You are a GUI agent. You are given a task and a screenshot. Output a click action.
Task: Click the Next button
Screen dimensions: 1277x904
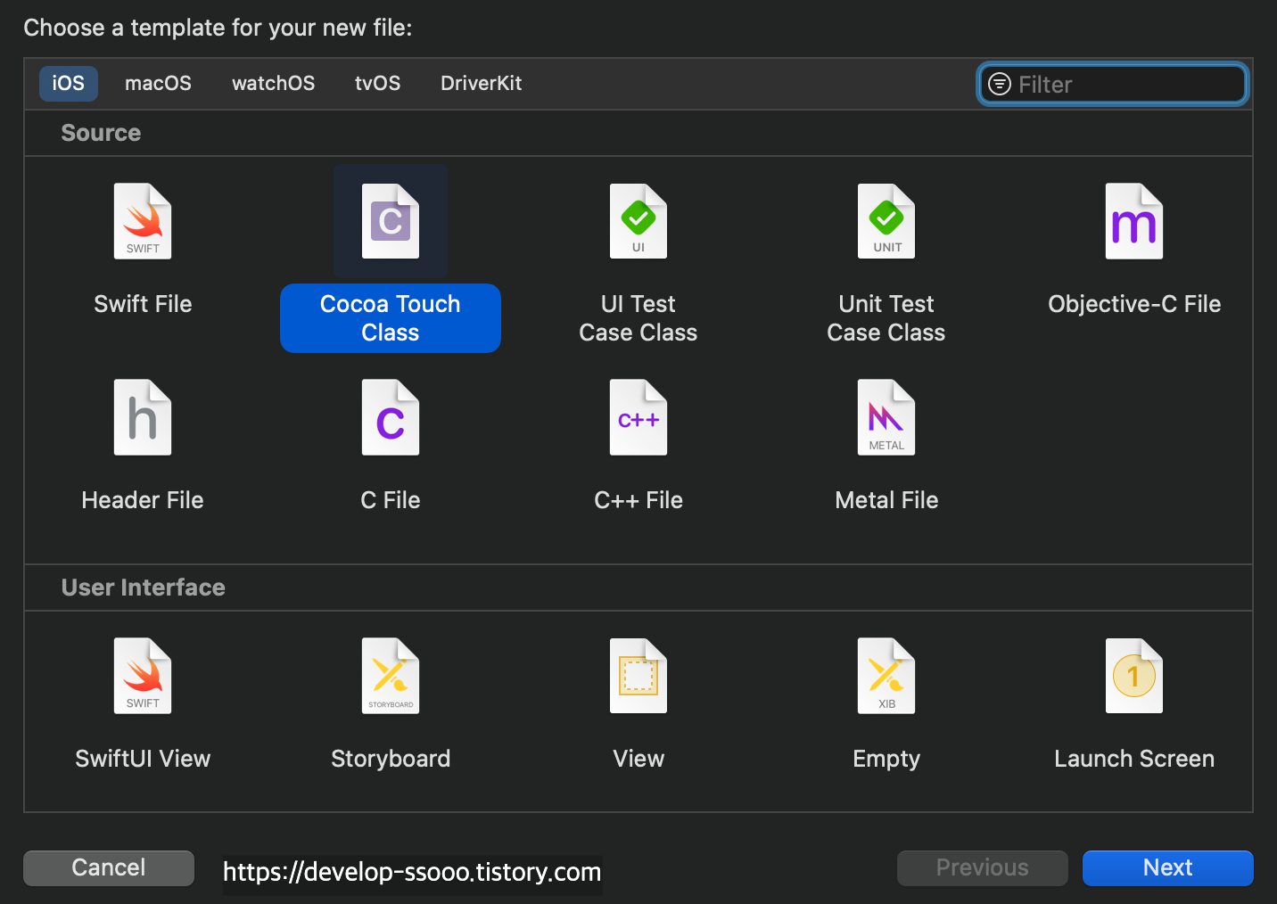coord(1168,867)
